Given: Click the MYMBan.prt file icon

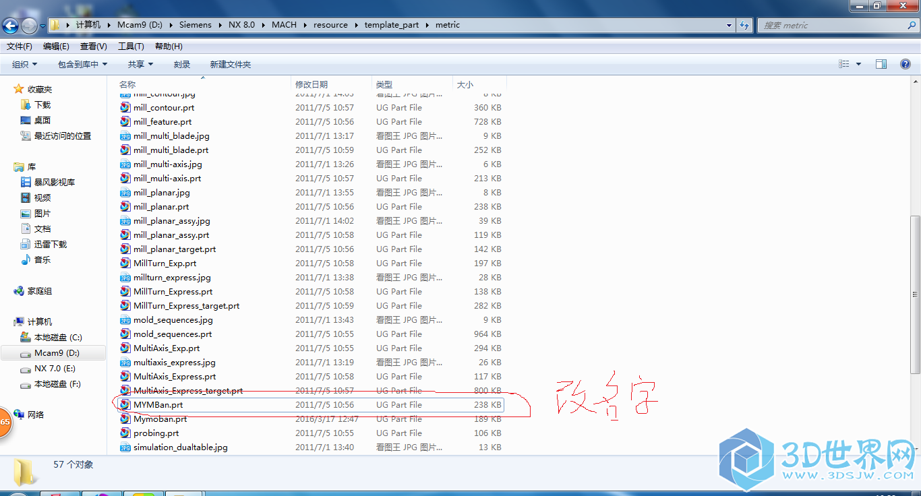Looking at the screenshot, I should pyautogui.click(x=125, y=404).
